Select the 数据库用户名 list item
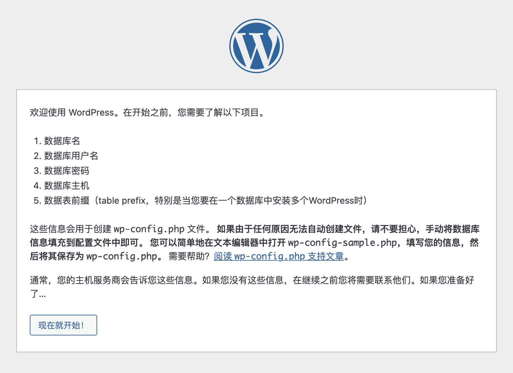Viewport: 513px width, 373px height. click(71, 156)
